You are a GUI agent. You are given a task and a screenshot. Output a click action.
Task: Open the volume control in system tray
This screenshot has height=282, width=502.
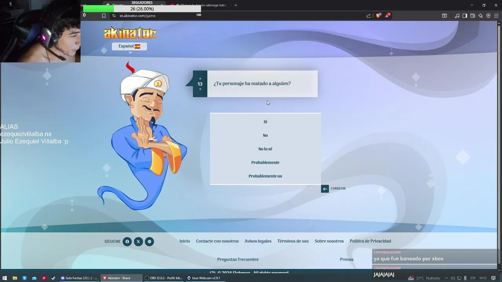453,278
